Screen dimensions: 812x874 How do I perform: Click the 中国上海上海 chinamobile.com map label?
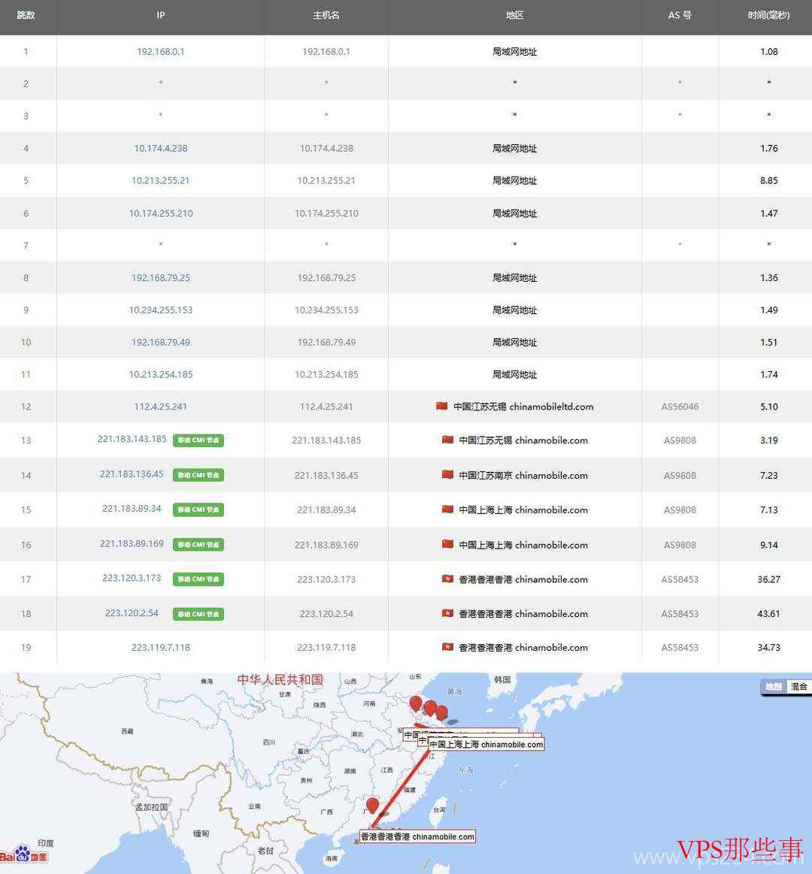pyautogui.click(x=486, y=744)
